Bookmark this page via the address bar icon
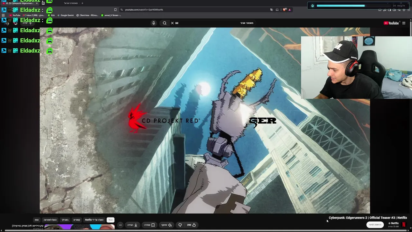This screenshot has height=232, width=412. (115, 10)
